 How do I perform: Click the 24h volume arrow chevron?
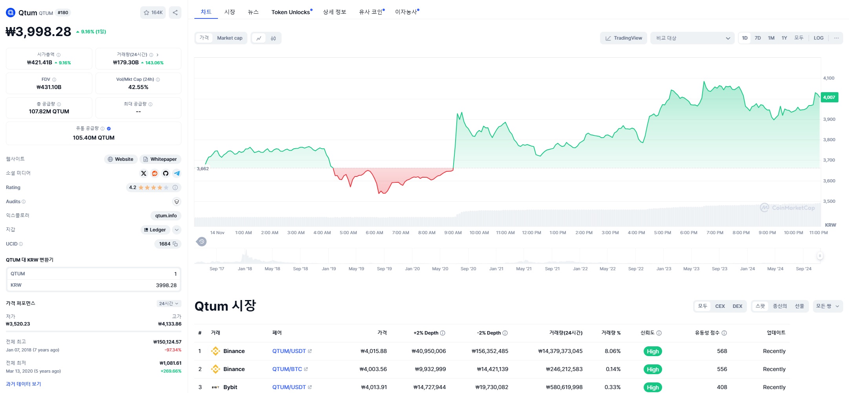(157, 55)
